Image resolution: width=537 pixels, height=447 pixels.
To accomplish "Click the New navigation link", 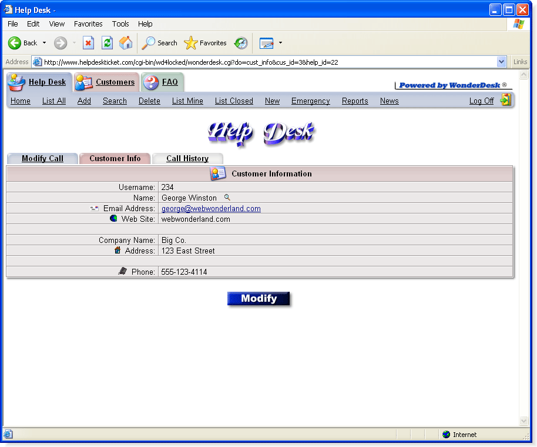I will coord(272,101).
